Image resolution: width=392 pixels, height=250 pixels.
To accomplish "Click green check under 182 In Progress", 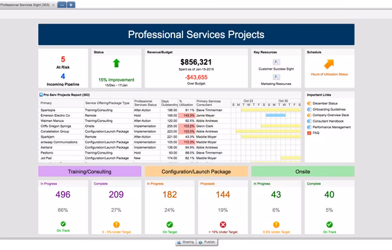I will pyautogui.click(x=169, y=225).
